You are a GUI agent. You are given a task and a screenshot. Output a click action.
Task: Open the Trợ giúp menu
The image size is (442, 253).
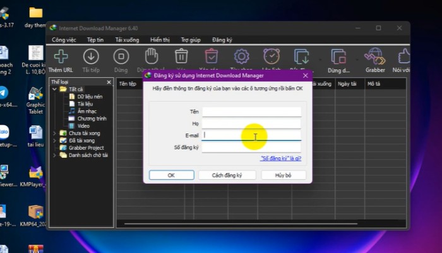coord(191,40)
